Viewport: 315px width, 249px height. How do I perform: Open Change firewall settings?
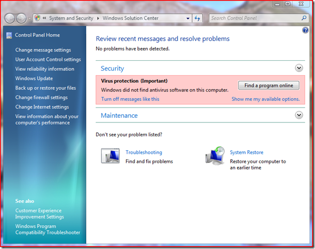pos(41,97)
